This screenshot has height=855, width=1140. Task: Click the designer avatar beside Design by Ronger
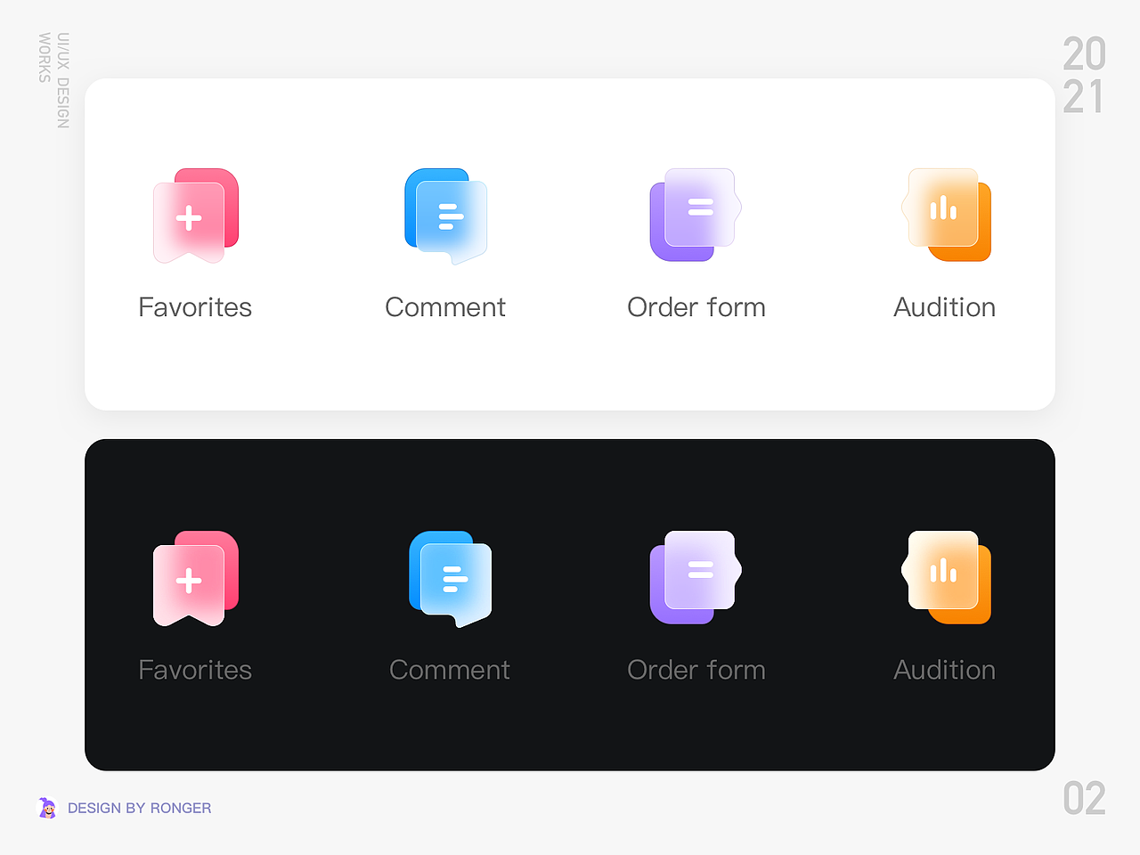(47, 808)
